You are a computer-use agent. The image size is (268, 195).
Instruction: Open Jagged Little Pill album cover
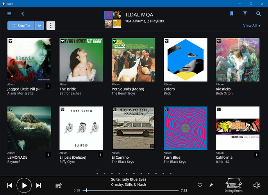pos(29,60)
